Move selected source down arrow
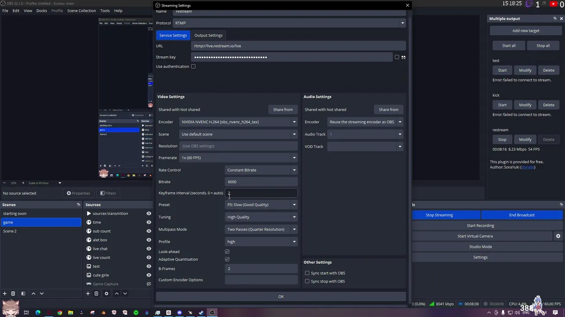 (x=125, y=294)
